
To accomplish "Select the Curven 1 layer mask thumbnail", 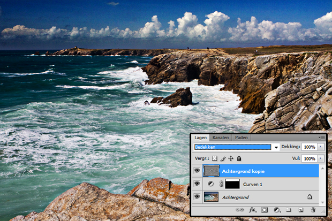I will click(232, 184).
